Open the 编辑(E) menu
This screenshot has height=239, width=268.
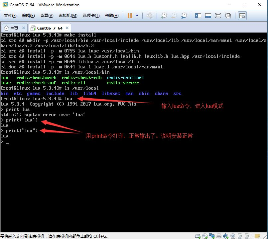[28, 16]
